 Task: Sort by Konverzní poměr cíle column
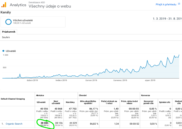point(148,102)
